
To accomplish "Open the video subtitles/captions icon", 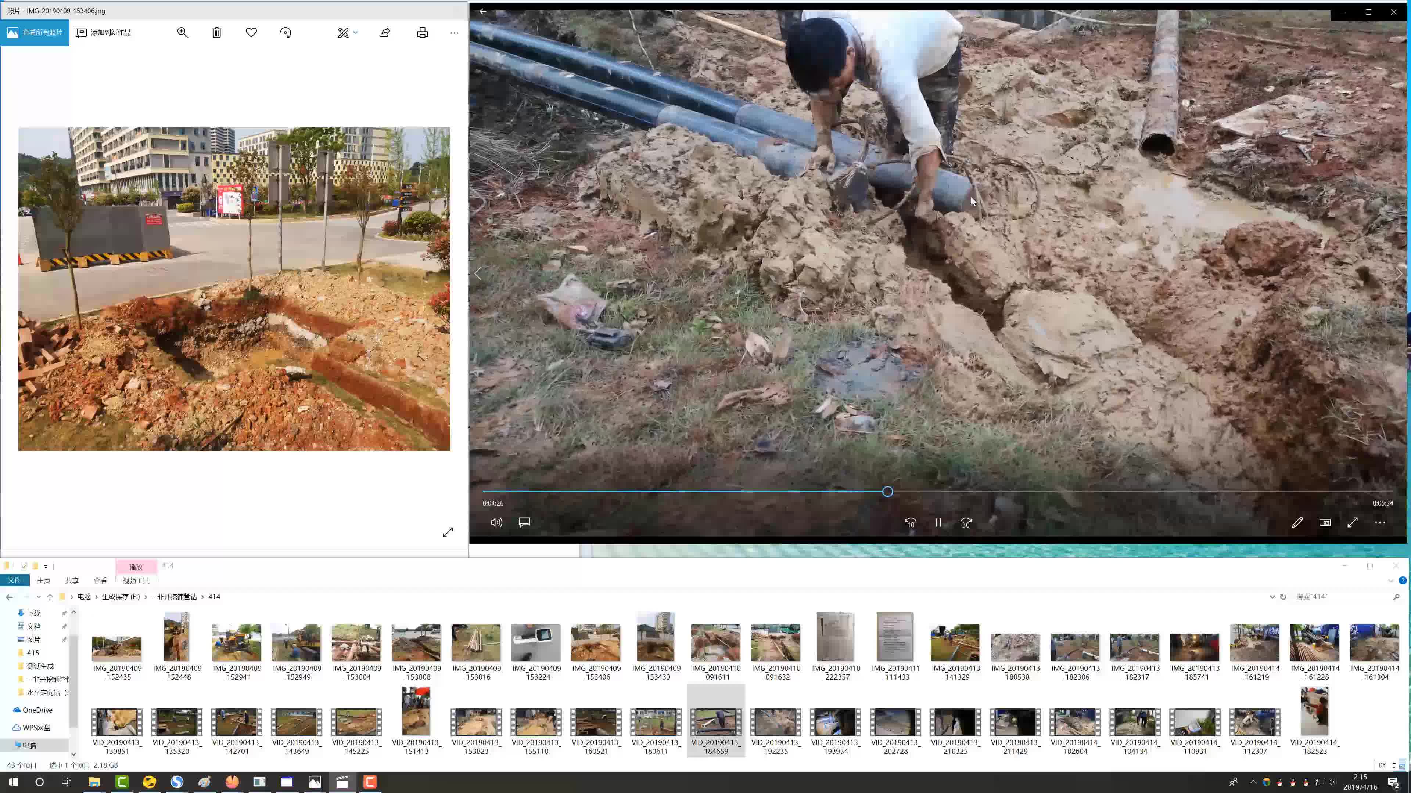I will click(524, 522).
